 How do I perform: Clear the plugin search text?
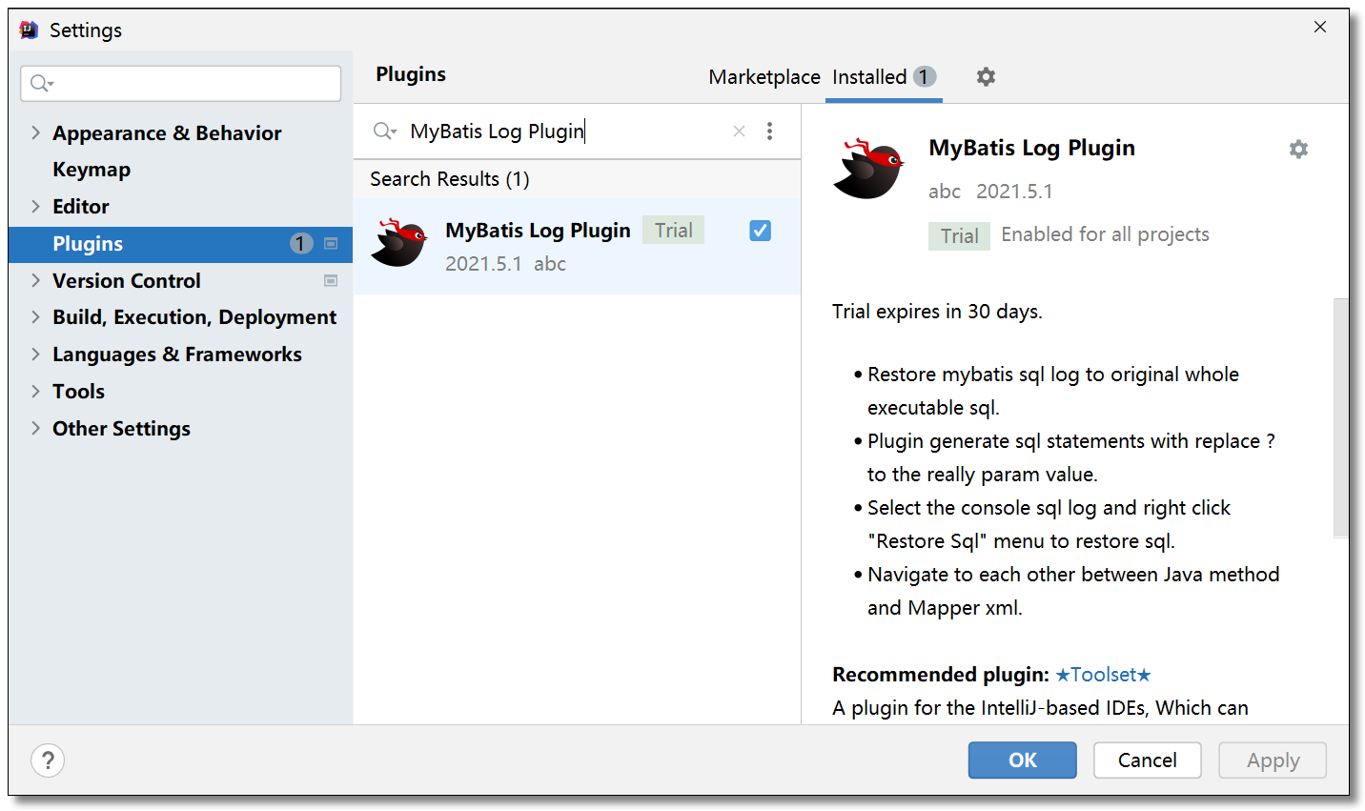[x=739, y=132]
